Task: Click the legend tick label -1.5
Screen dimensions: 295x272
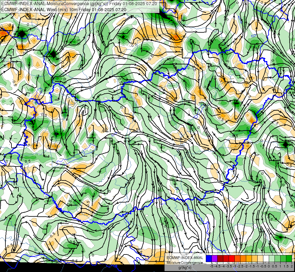Action: click(252, 266)
